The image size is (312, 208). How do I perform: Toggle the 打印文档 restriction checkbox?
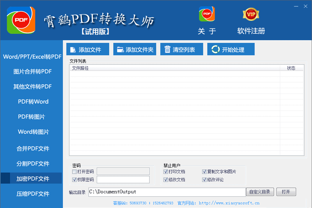(x=165, y=172)
